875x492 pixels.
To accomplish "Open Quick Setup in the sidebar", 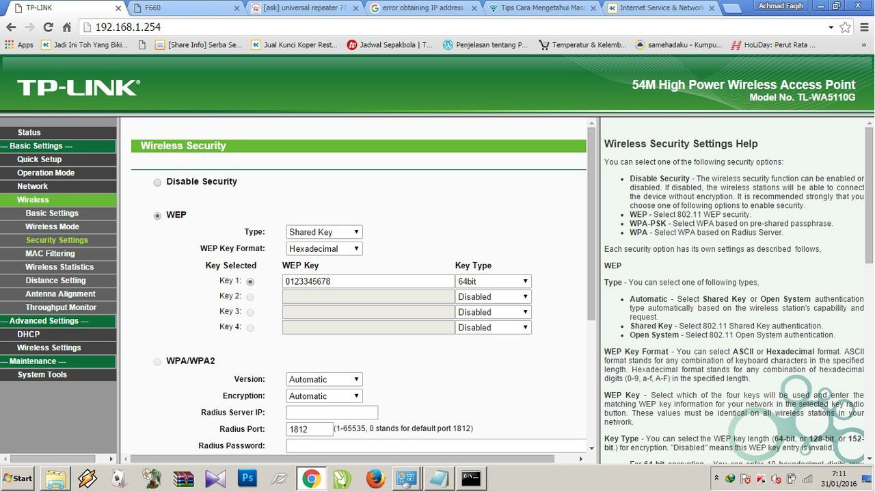I will click(x=40, y=159).
